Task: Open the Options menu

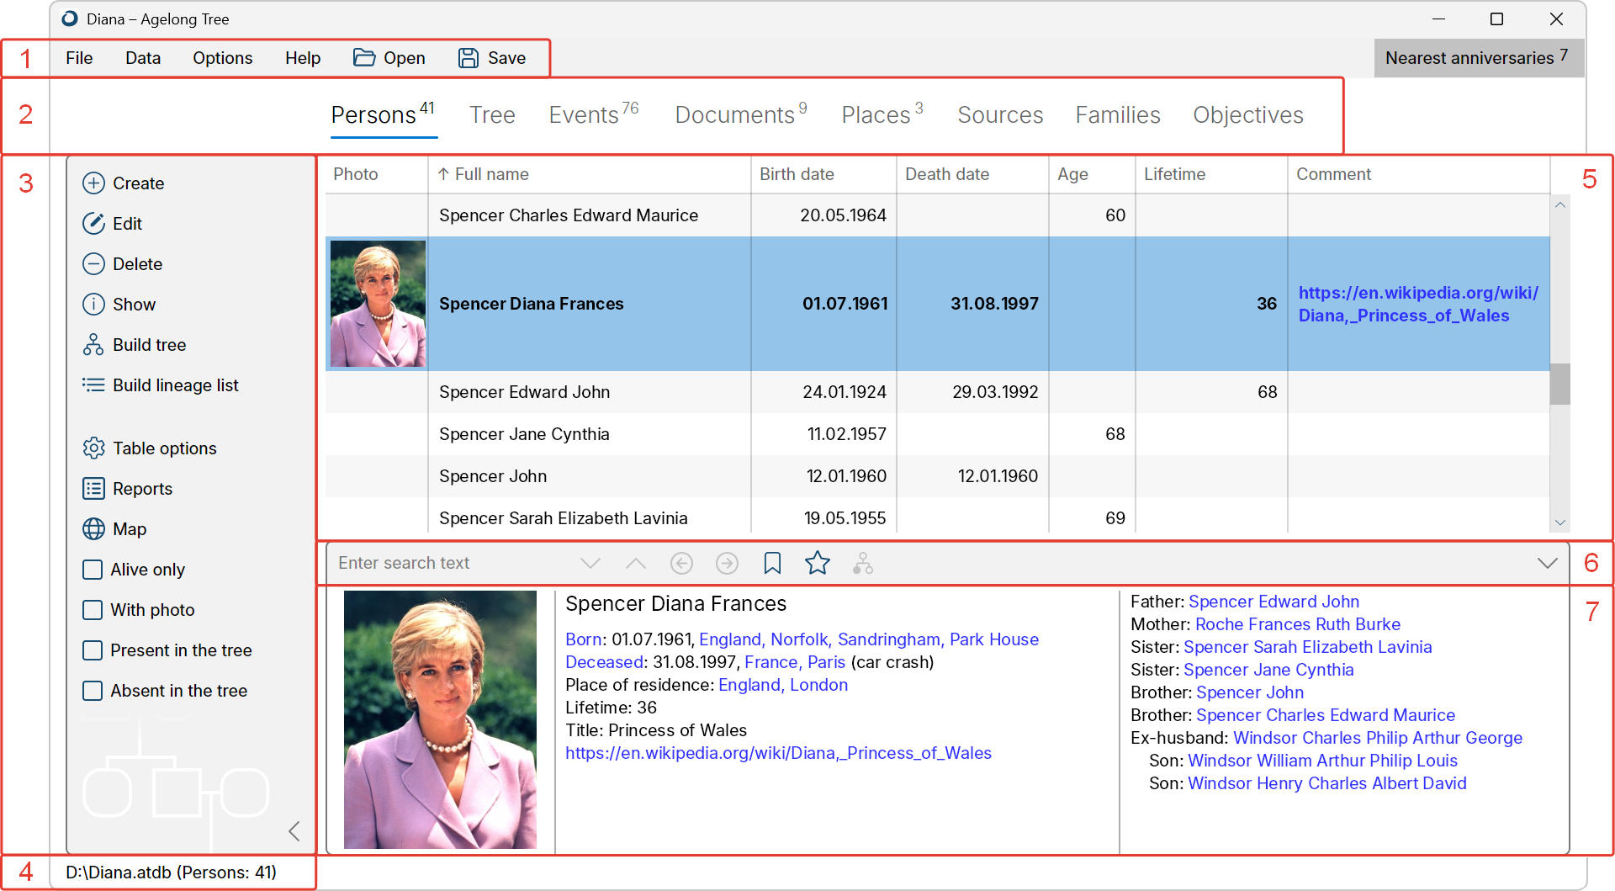Action: coord(222,58)
